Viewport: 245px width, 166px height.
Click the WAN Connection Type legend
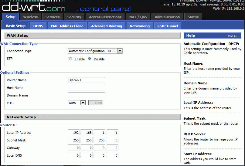point(19,44)
